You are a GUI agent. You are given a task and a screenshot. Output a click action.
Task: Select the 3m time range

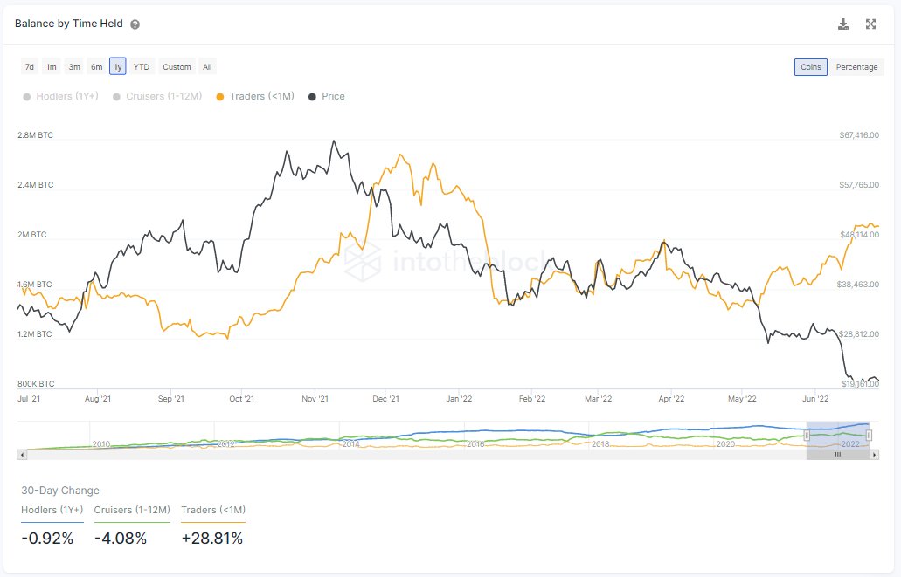pyautogui.click(x=74, y=67)
